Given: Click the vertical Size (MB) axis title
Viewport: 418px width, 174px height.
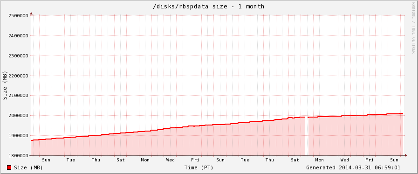Looking at the screenshot, I should pos(5,85).
